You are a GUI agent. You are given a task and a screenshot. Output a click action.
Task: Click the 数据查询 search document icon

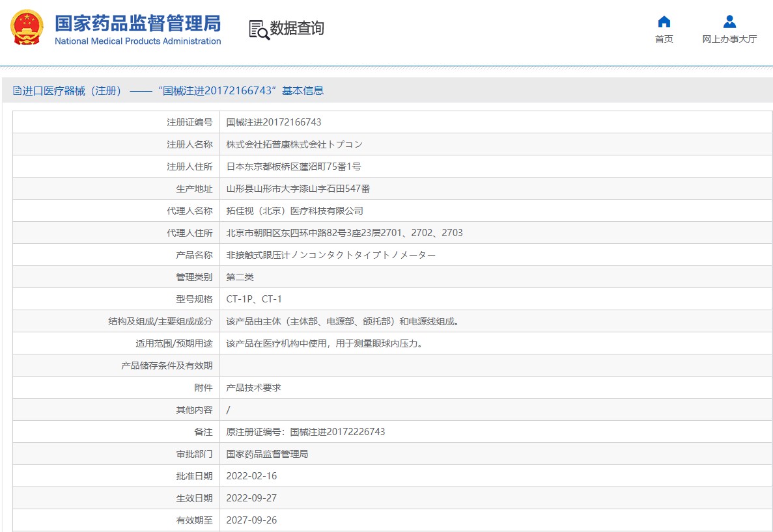coord(259,29)
